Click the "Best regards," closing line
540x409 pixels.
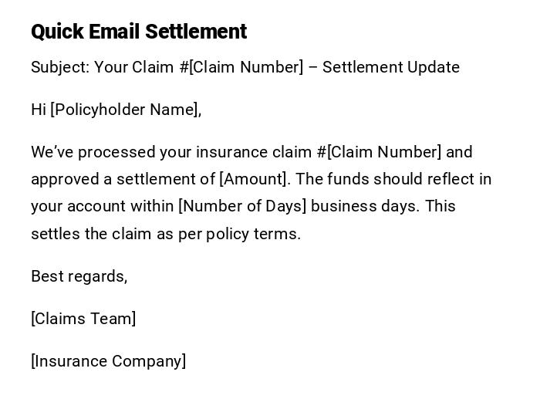[x=79, y=276]
